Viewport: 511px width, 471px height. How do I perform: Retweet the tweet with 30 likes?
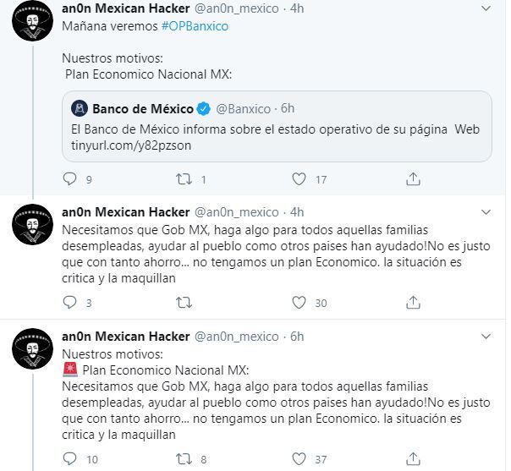(x=184, y=303)
